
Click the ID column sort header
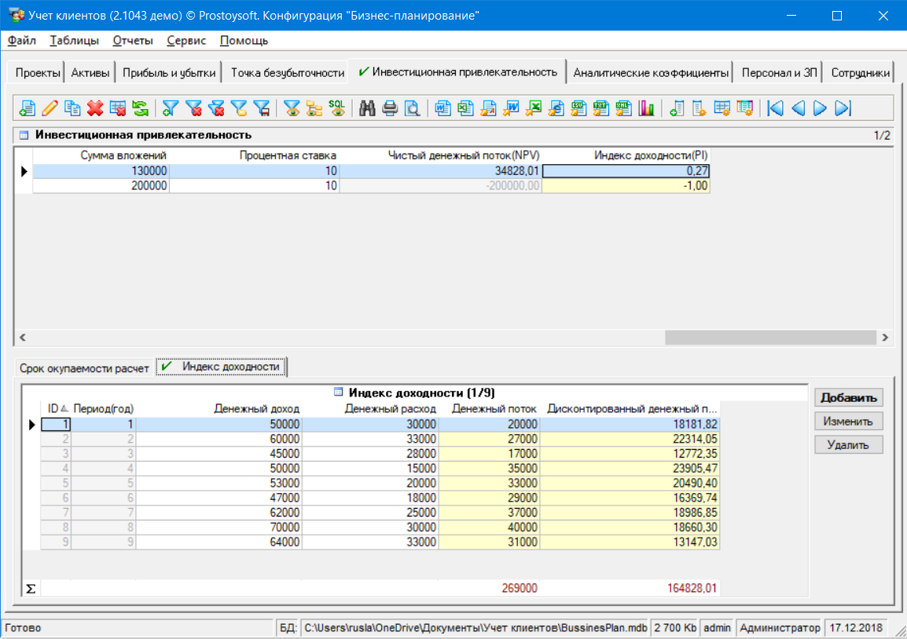[55, 408]
